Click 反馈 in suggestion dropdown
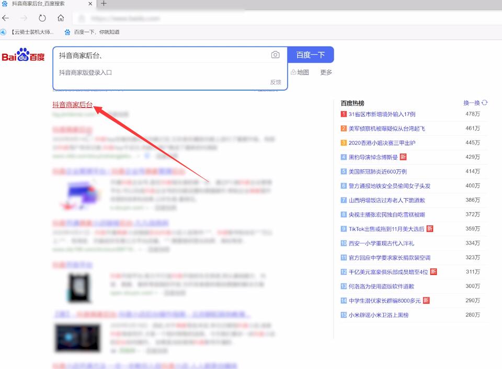The image size is (502, 369). 276,82
